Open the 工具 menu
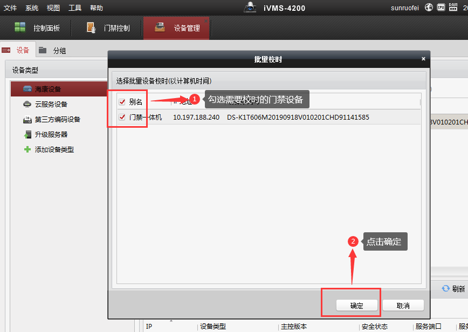Image resolution: width=468 pixels, height=332 pixels. [x=75, y=8]
